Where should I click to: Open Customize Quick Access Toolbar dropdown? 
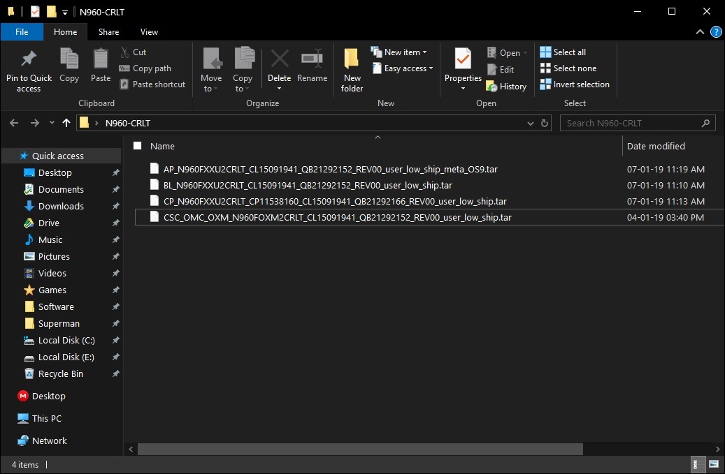tap(65, 13)
